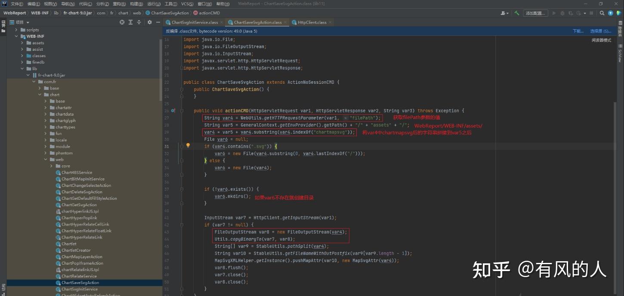Hide the project panel with minus icon

pos(158,22)
